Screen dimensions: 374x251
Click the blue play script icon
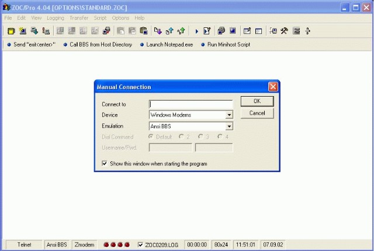(196, 31)
